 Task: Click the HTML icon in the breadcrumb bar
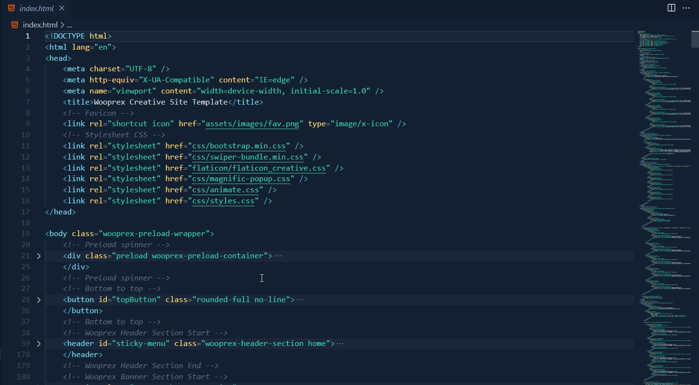tap(14, 25)
